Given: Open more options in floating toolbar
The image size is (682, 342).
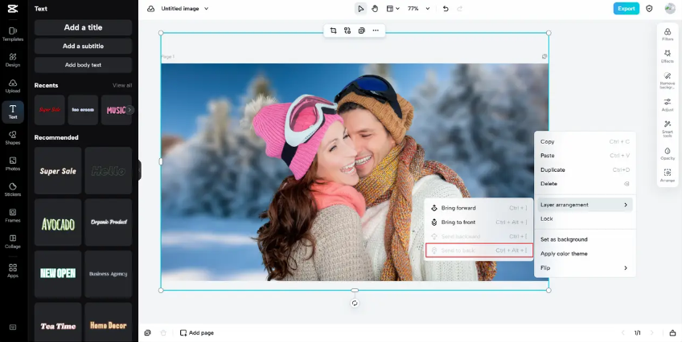Looking at the screenshot, I should coord(376,31).
